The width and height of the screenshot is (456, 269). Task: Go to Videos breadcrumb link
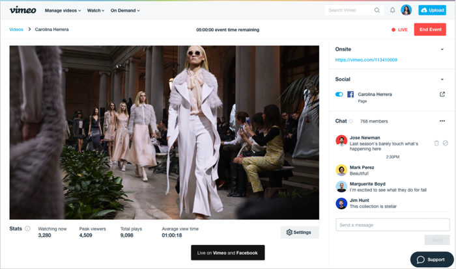point(16,29)
